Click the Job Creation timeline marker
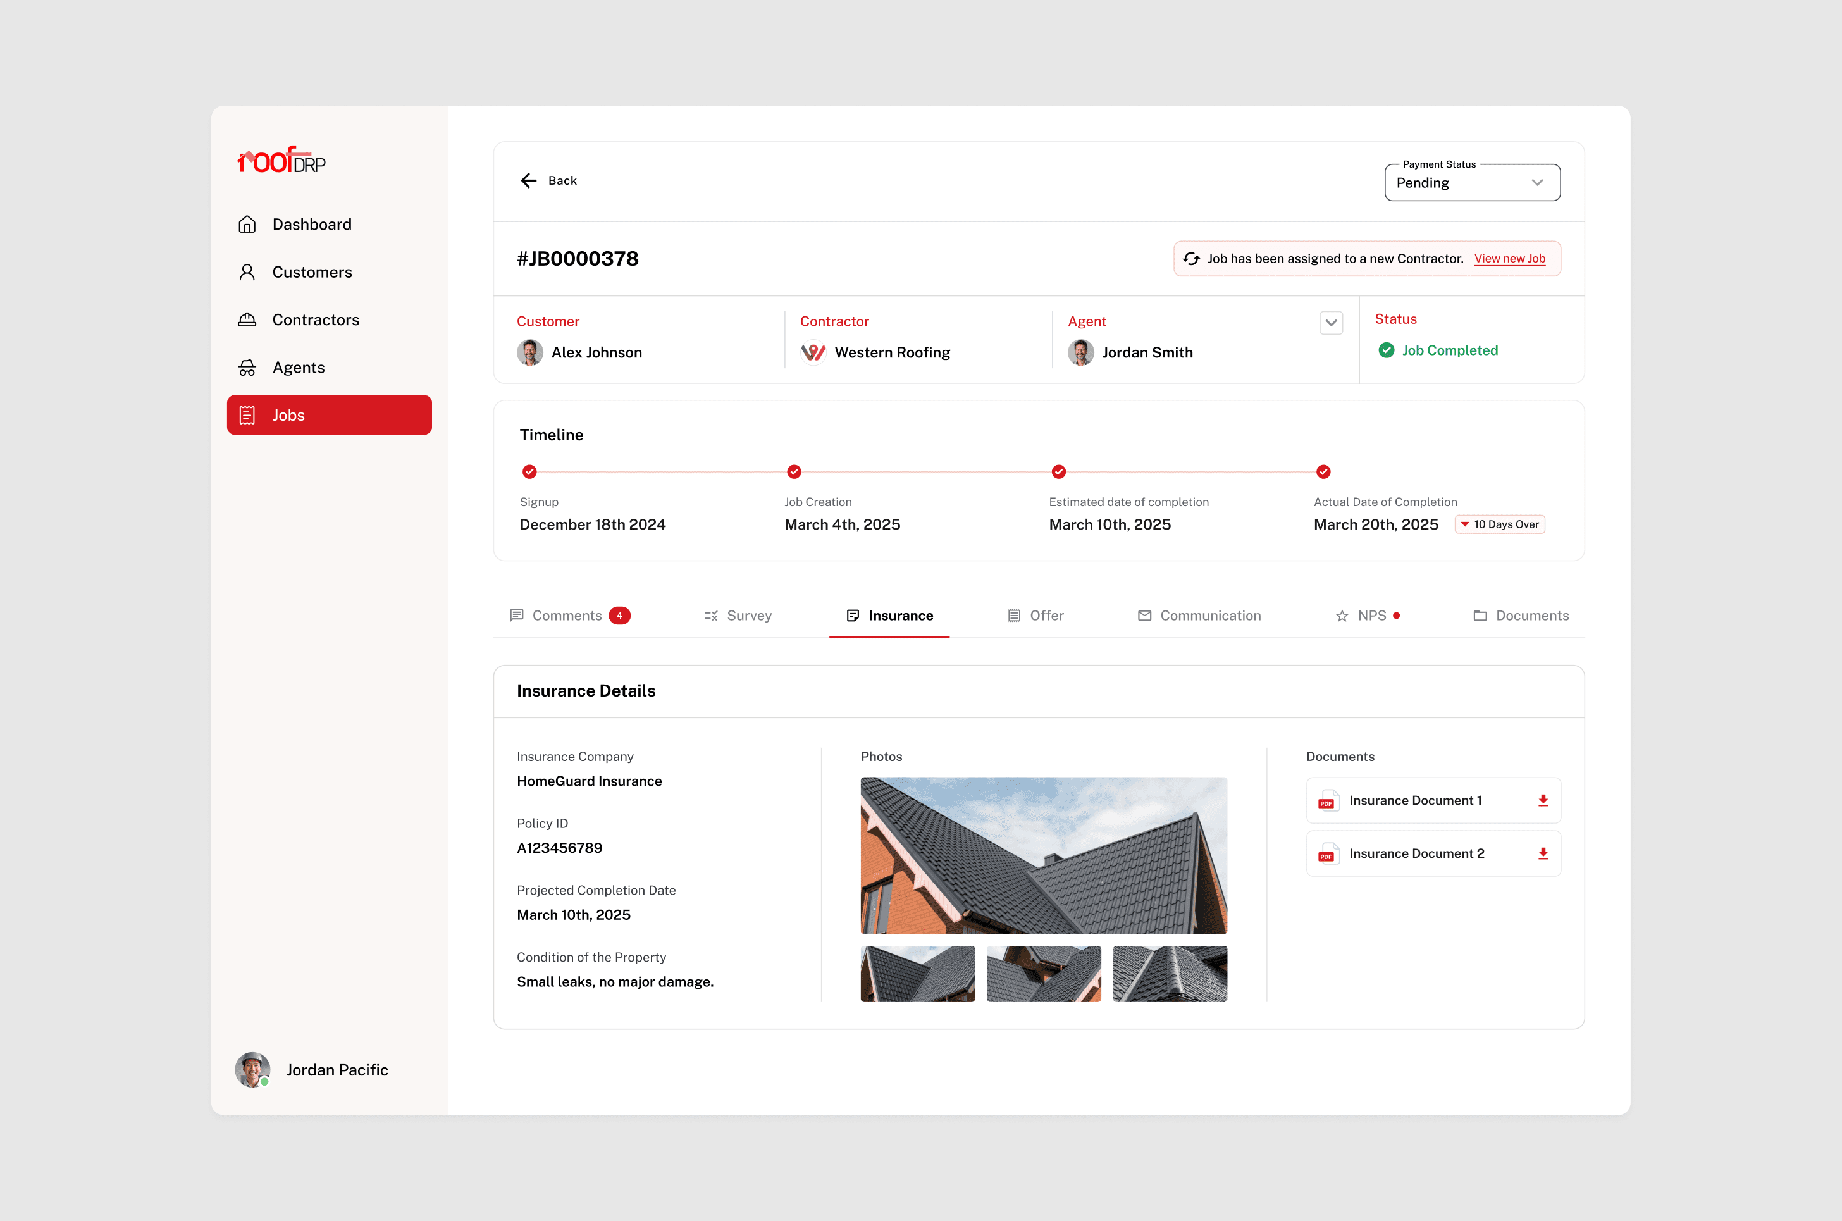The image size is (1842, 1221). (x=793, y=472)
